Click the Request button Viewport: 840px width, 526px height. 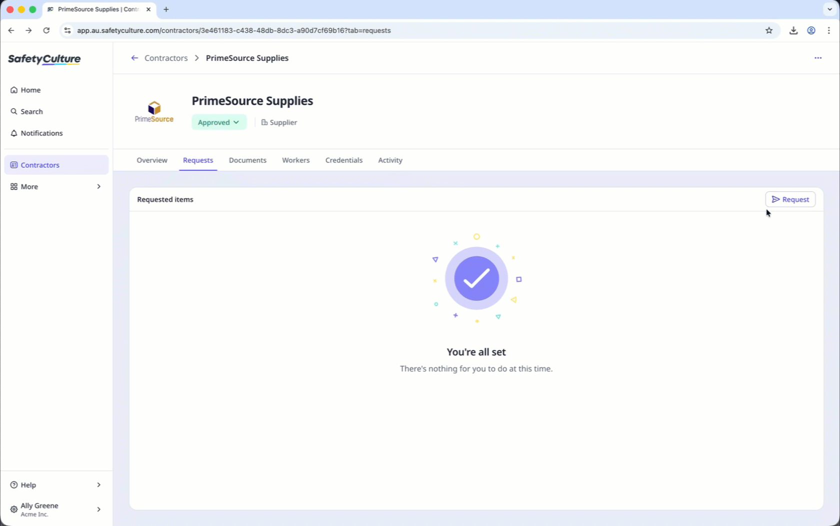click(x=790, y=199)
